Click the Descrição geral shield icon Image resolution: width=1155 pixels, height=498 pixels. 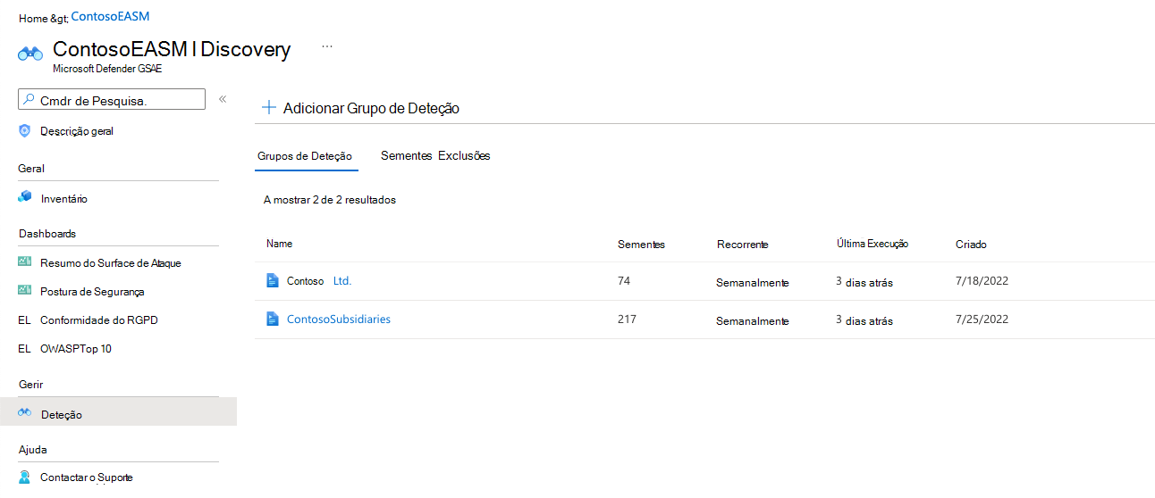coord(25,131)
